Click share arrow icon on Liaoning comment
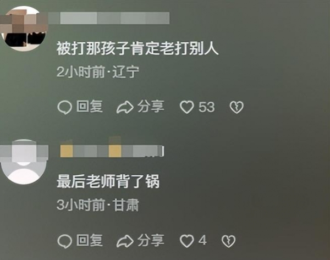This screenshot has height=260, width=330. (x=125, y=108)
